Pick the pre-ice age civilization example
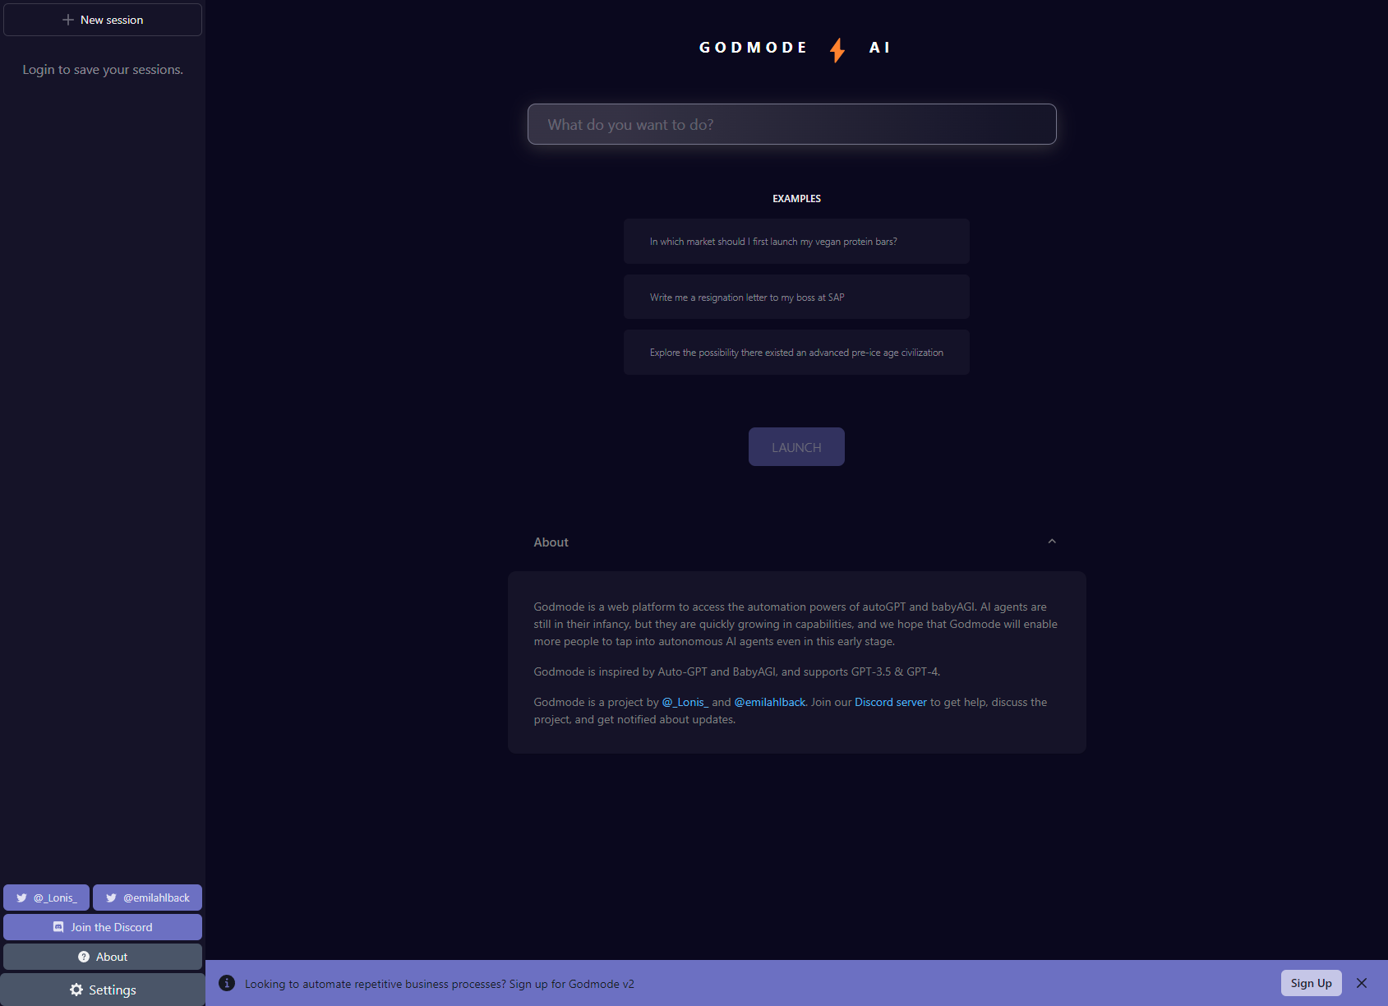Image resolution: width=1388 pixels, height=1006 pixels. (796, 353)
